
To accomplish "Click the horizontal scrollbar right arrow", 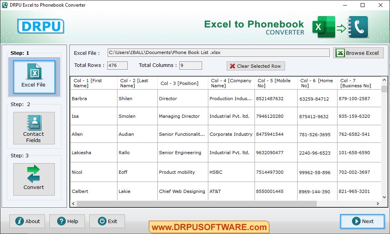I will click(377, 203).
